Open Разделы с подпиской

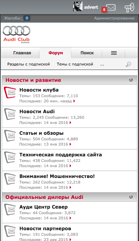29,64
